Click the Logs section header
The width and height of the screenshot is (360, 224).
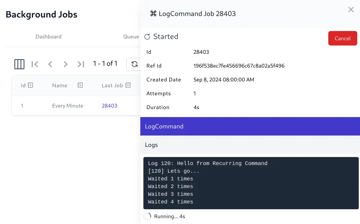(x=250, y=145)
